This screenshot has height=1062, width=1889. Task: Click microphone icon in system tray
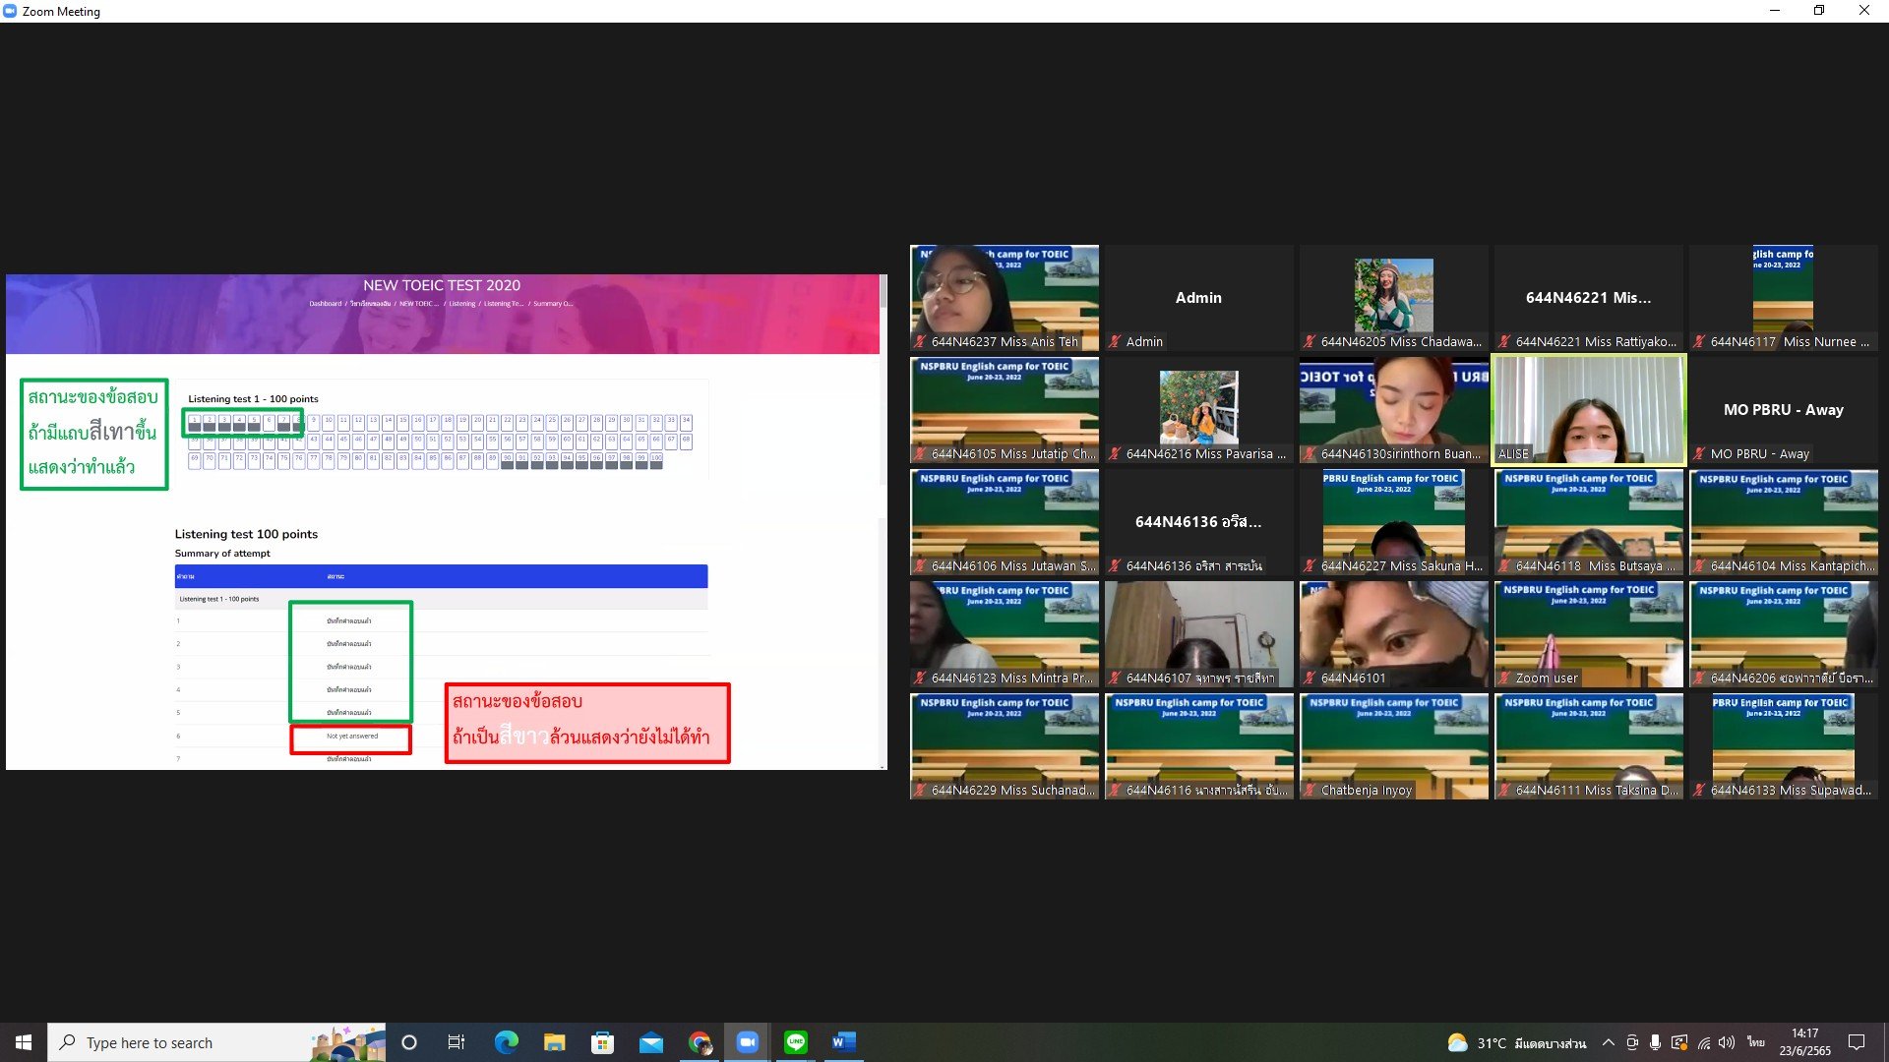tap(1656, 1042)
